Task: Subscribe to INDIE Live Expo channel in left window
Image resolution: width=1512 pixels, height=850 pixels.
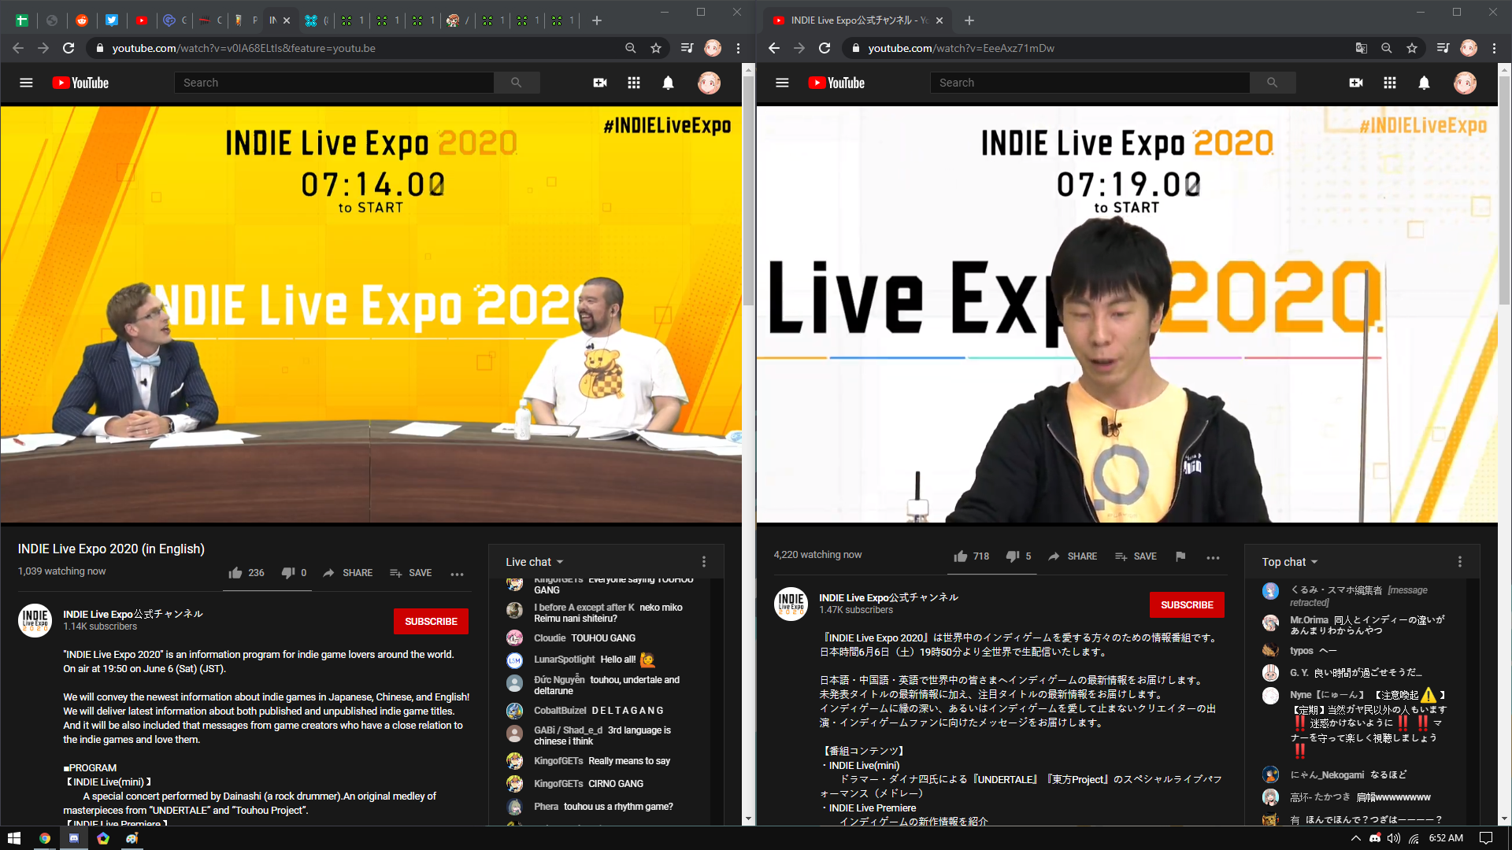Action: point(431,622)
